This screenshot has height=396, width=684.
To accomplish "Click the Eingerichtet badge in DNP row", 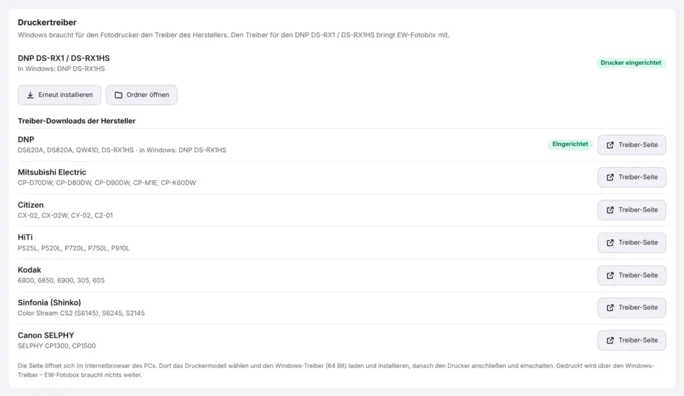I will click(x=570, y=144).
